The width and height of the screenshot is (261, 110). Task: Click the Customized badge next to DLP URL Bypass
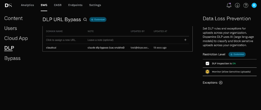98,20
